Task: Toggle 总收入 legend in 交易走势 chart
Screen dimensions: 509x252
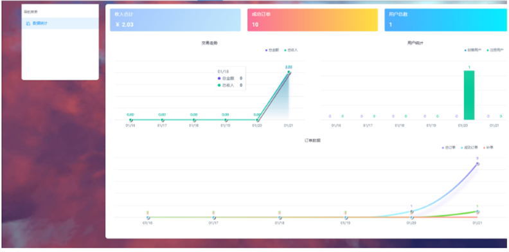Action: pos(291,50)
